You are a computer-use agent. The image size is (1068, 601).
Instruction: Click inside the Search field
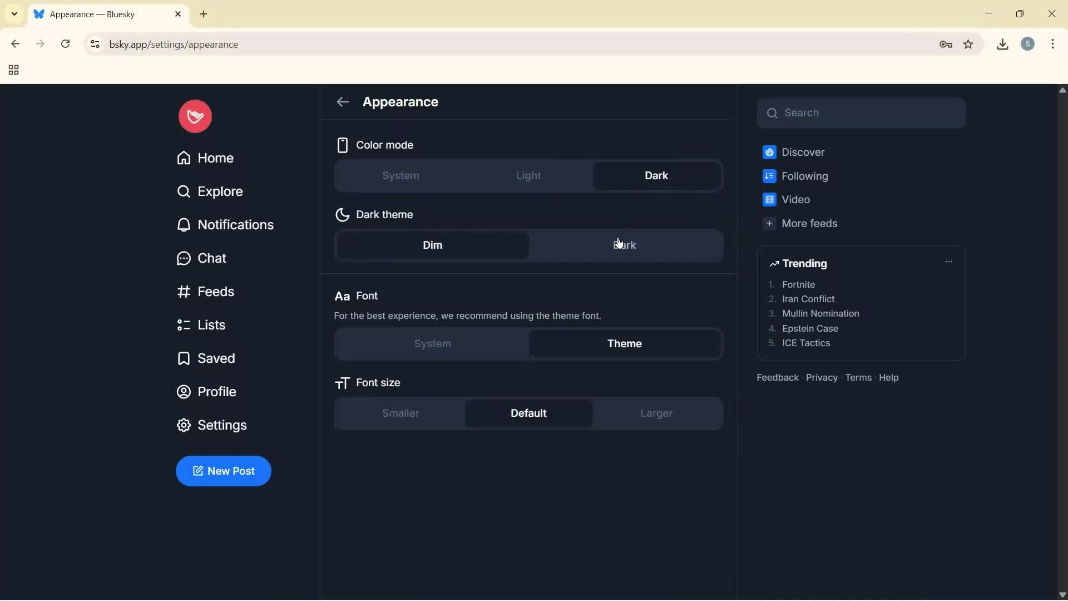coord(861,112)
